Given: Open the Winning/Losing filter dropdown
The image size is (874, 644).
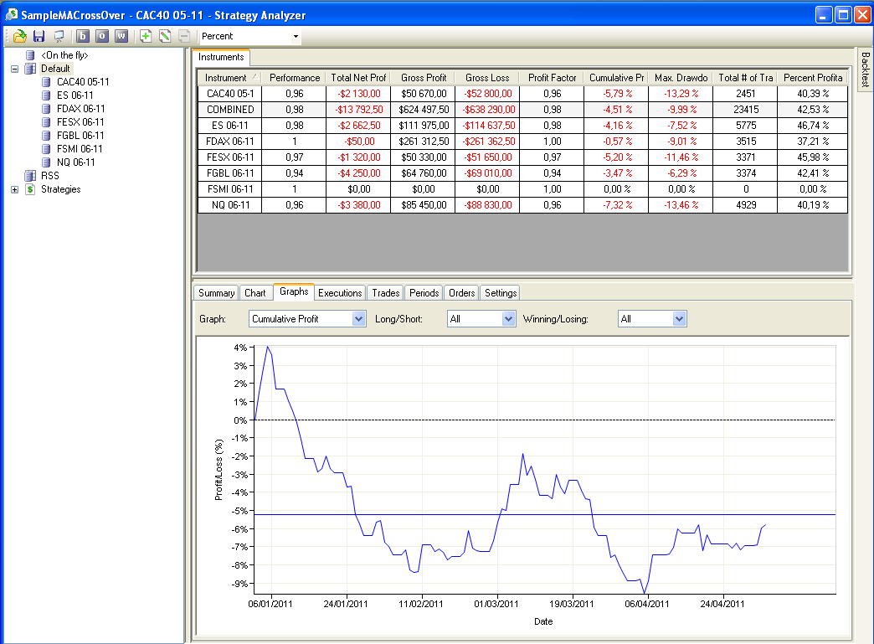Looking at the screenshot, I should tap(679, 319).
